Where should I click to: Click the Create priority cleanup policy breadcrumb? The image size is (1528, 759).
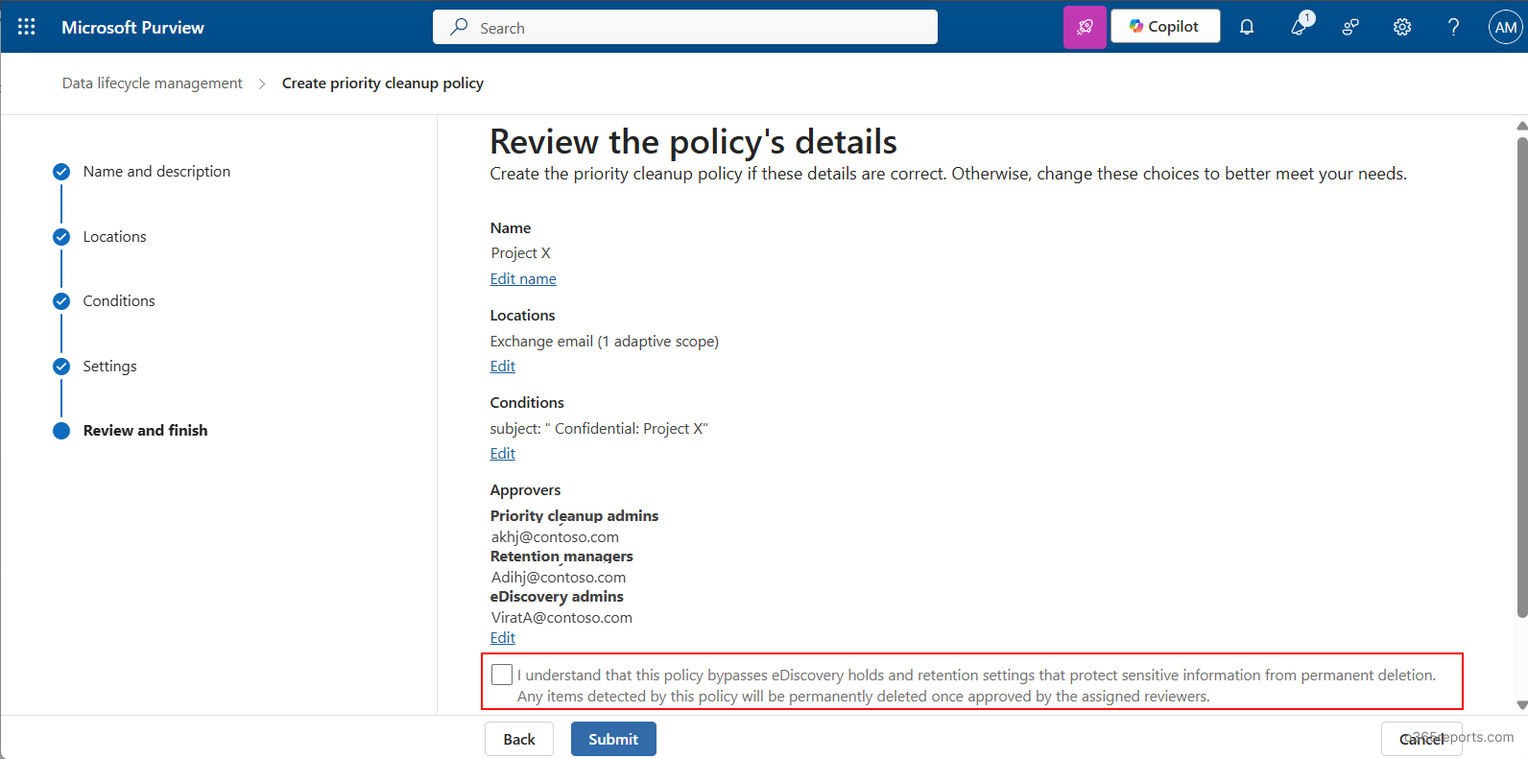tap(383, 83)
